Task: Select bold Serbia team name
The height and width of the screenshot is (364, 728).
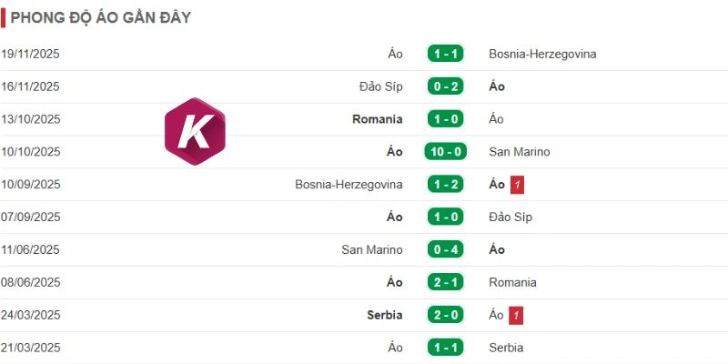Action: point(384,315)
